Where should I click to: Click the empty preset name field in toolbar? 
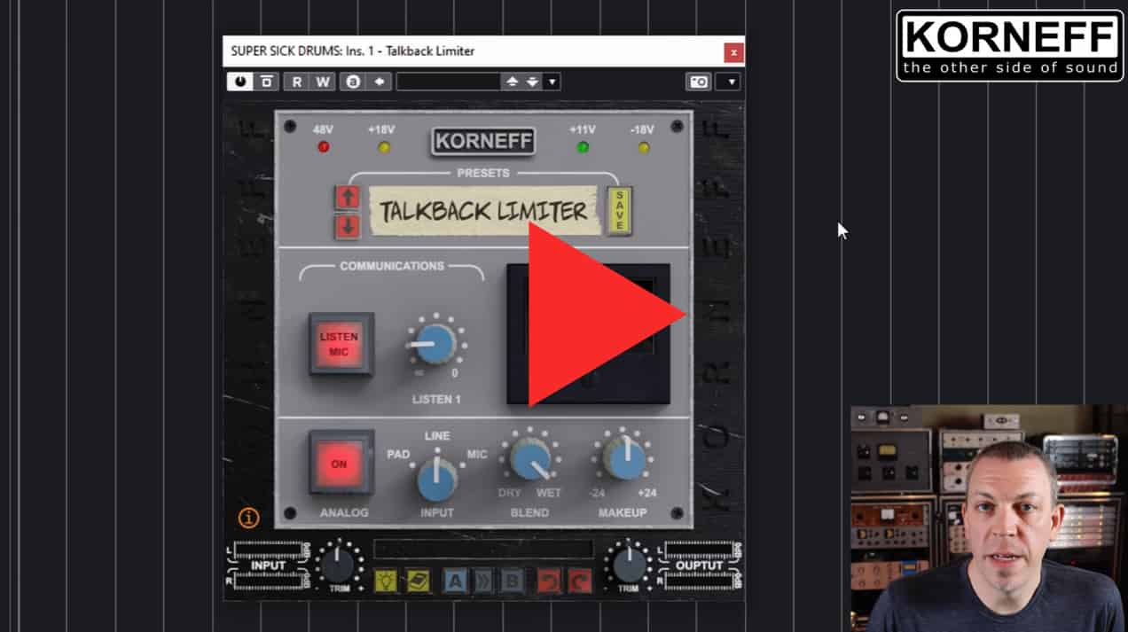pos(449,82)
